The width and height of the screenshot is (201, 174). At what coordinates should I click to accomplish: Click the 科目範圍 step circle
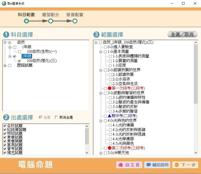(x=26, y=21)
